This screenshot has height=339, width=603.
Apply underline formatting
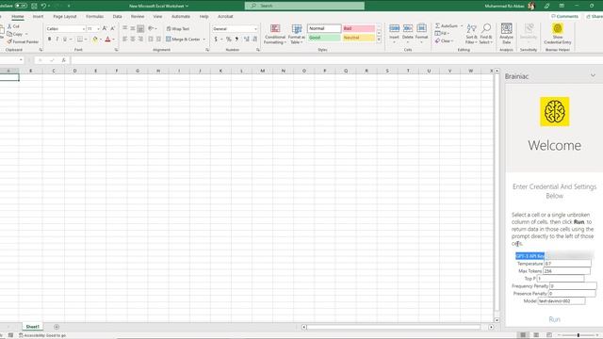(65, 40)
